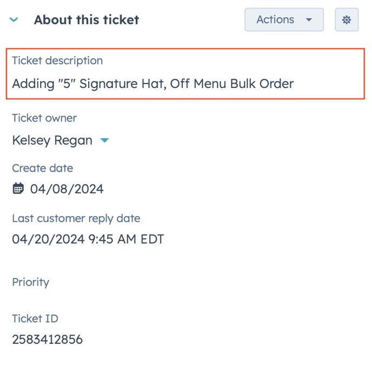Image resolution: width=372 pixels, height=373 pixels.
Task: Click the Ticket owner label
Action: click(44, 118)
